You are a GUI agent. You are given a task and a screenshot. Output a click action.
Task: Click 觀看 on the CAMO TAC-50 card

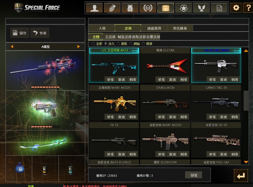pyautogui.click(x=234, y=117)
